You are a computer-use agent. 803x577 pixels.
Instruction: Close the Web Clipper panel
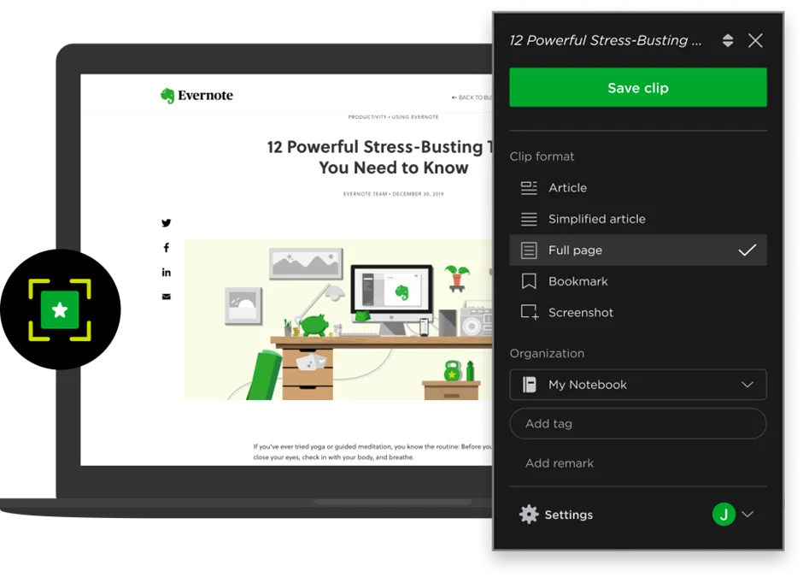point(755,40)
